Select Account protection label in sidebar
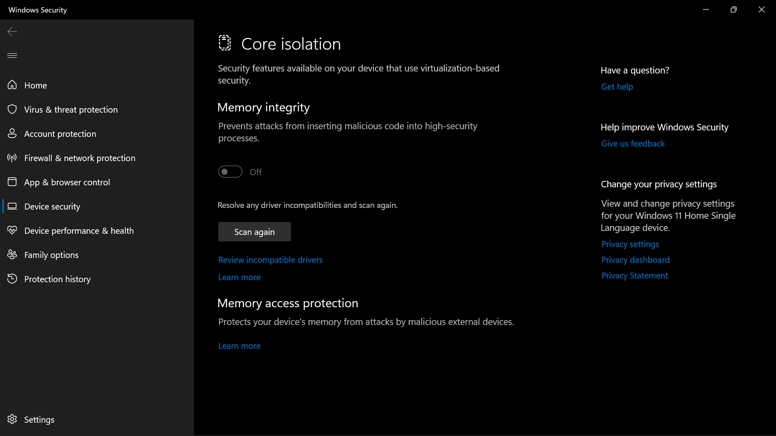The height and width of the screenshot is (436, 776). coord(60,134)
